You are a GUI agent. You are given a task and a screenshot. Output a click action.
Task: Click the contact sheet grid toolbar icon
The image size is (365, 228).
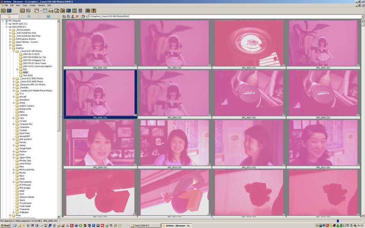(80, 11)
